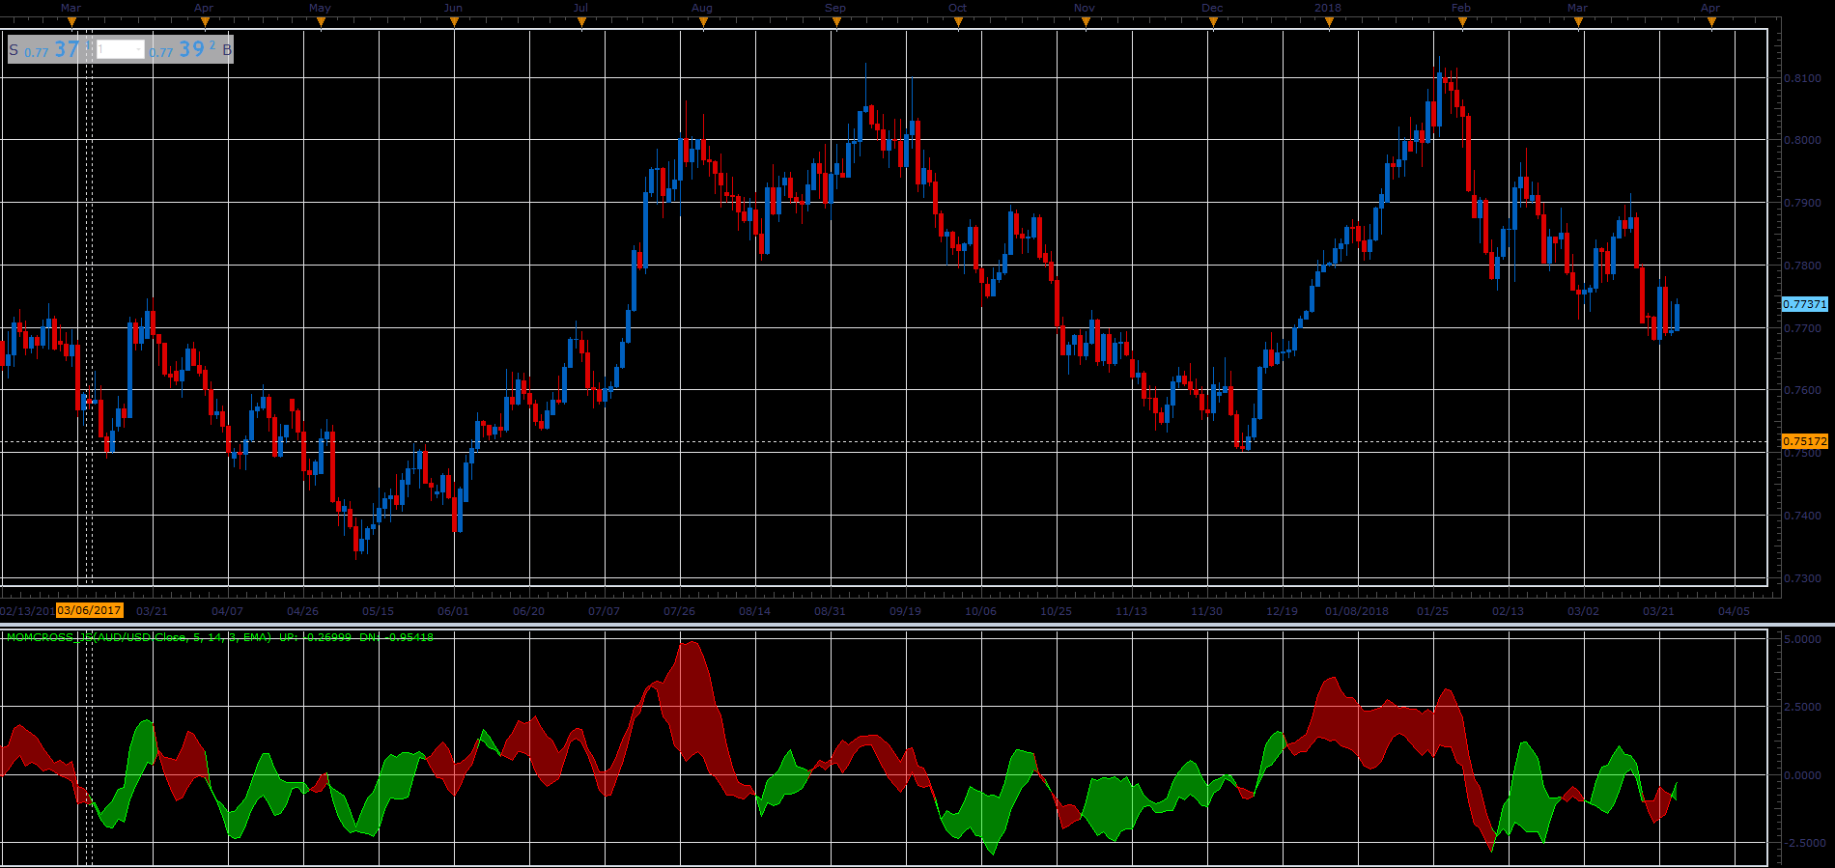Click the 11/13 date axis label

coord(1131,611)
